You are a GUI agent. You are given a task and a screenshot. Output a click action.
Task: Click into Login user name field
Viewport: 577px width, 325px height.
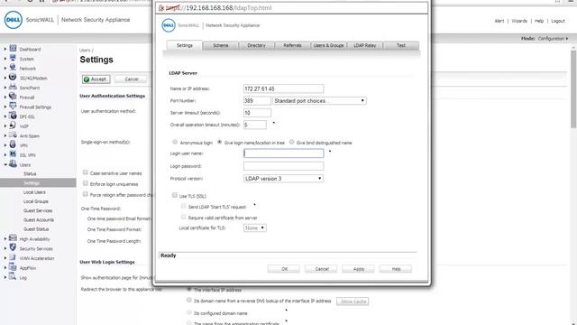click(x=283, y=153)
